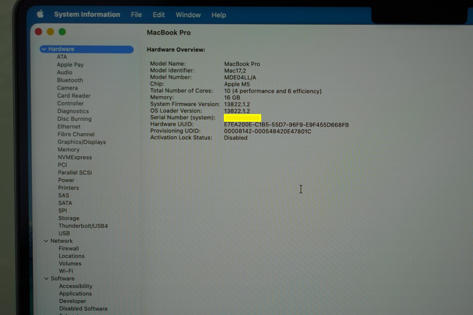Select Power in the sidebar
The image size is (473, 315).
tap(66, 180)
